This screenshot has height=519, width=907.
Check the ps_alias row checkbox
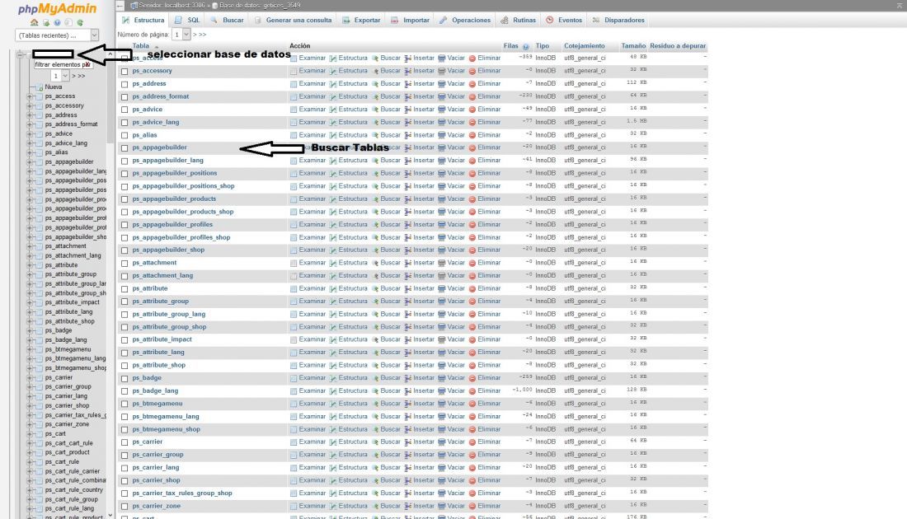coord(125,135)
